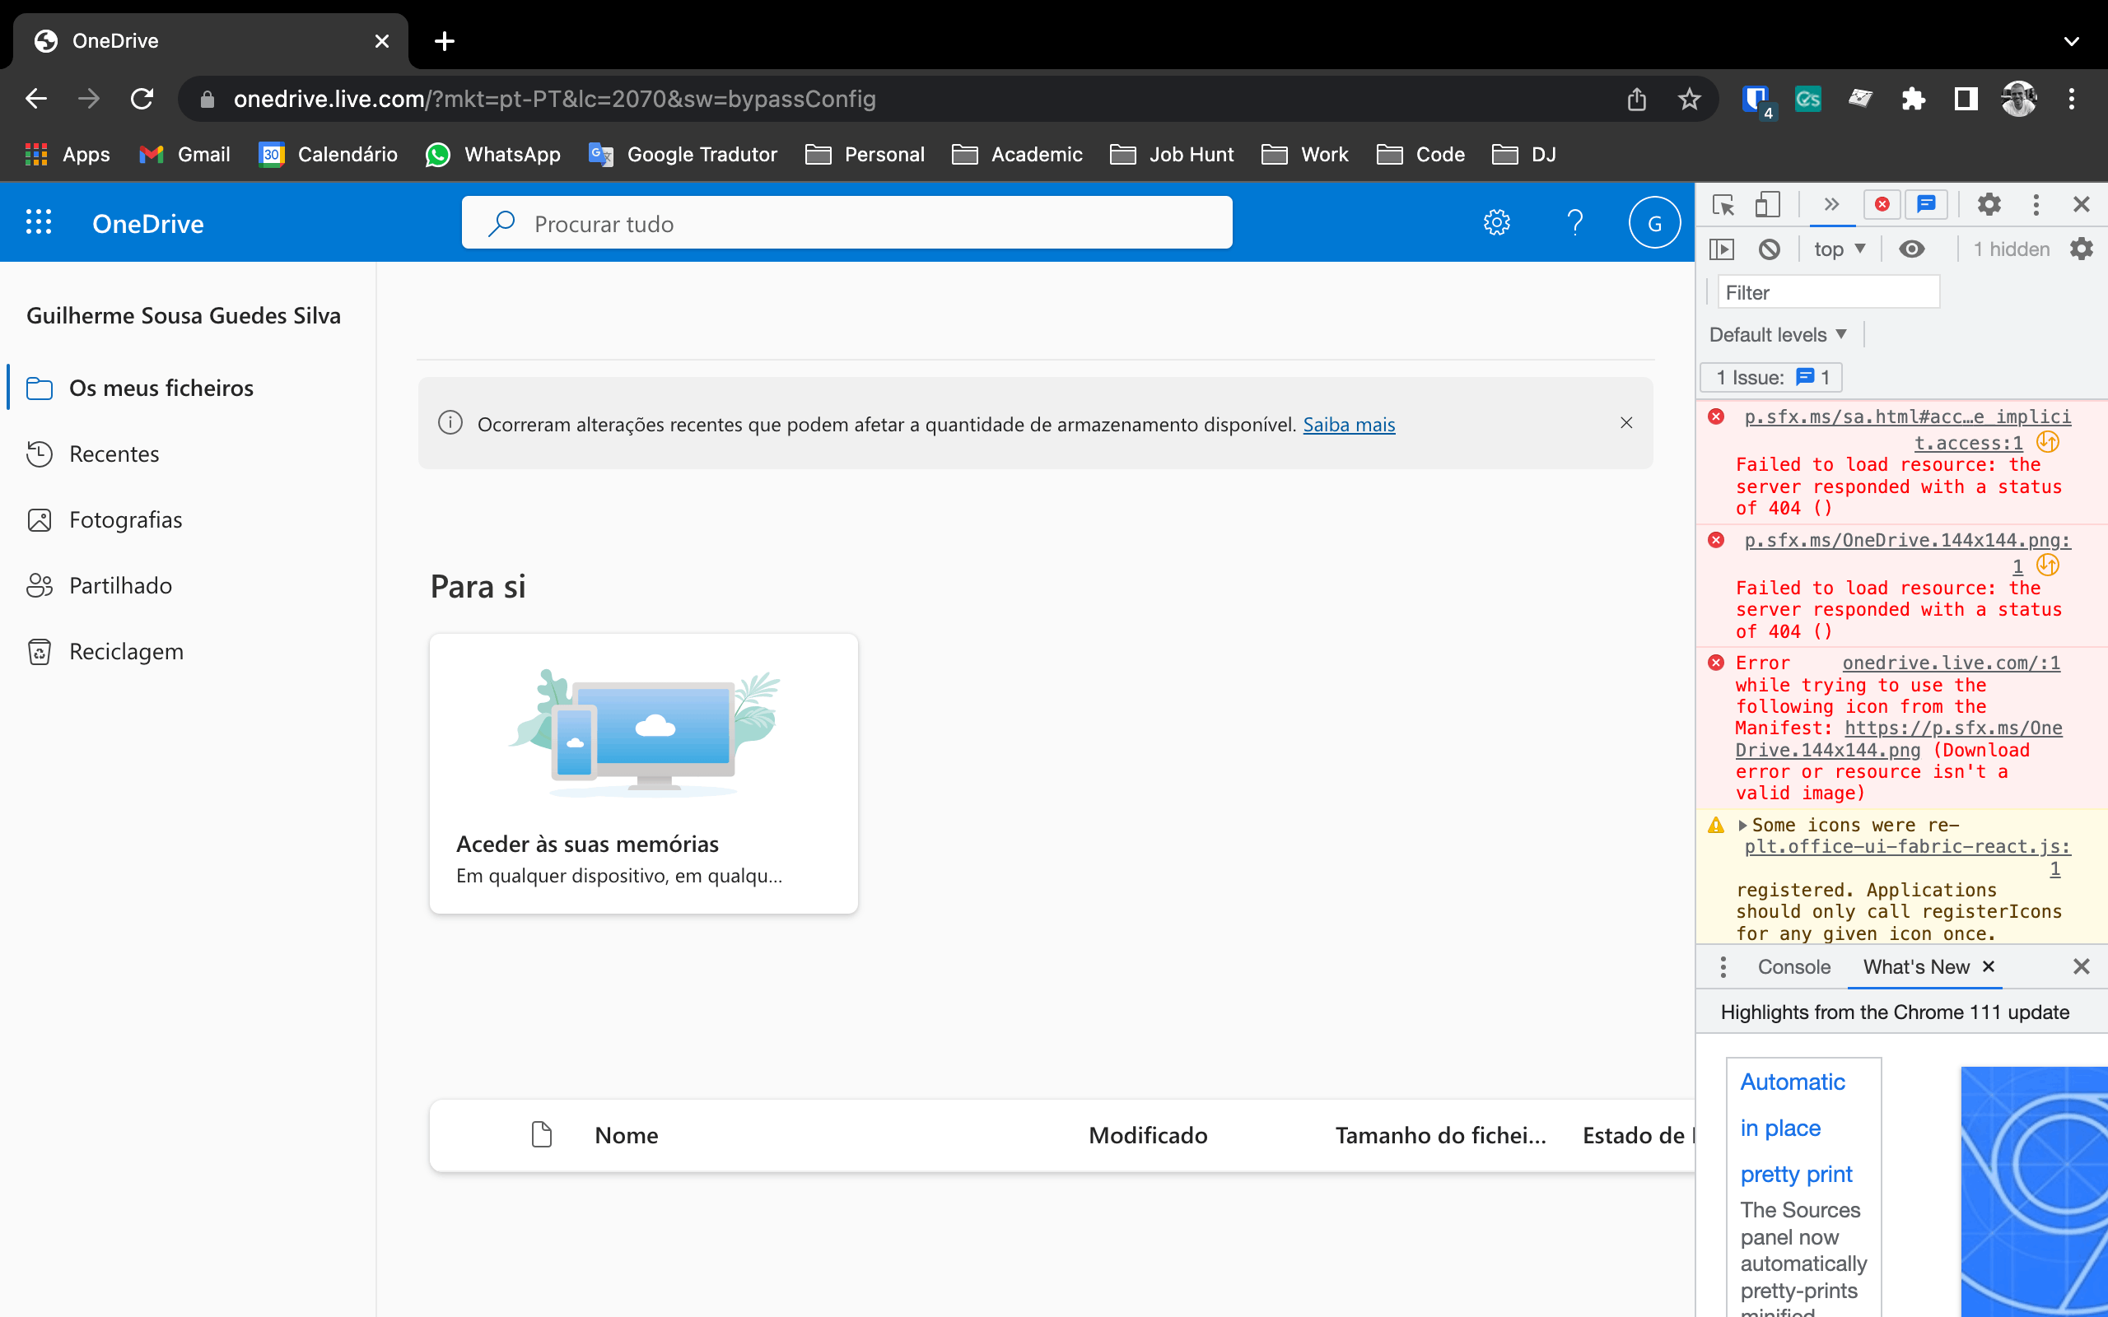
Task: Click the Reciclagem sidebar item
Action: (x=126, y=651)
